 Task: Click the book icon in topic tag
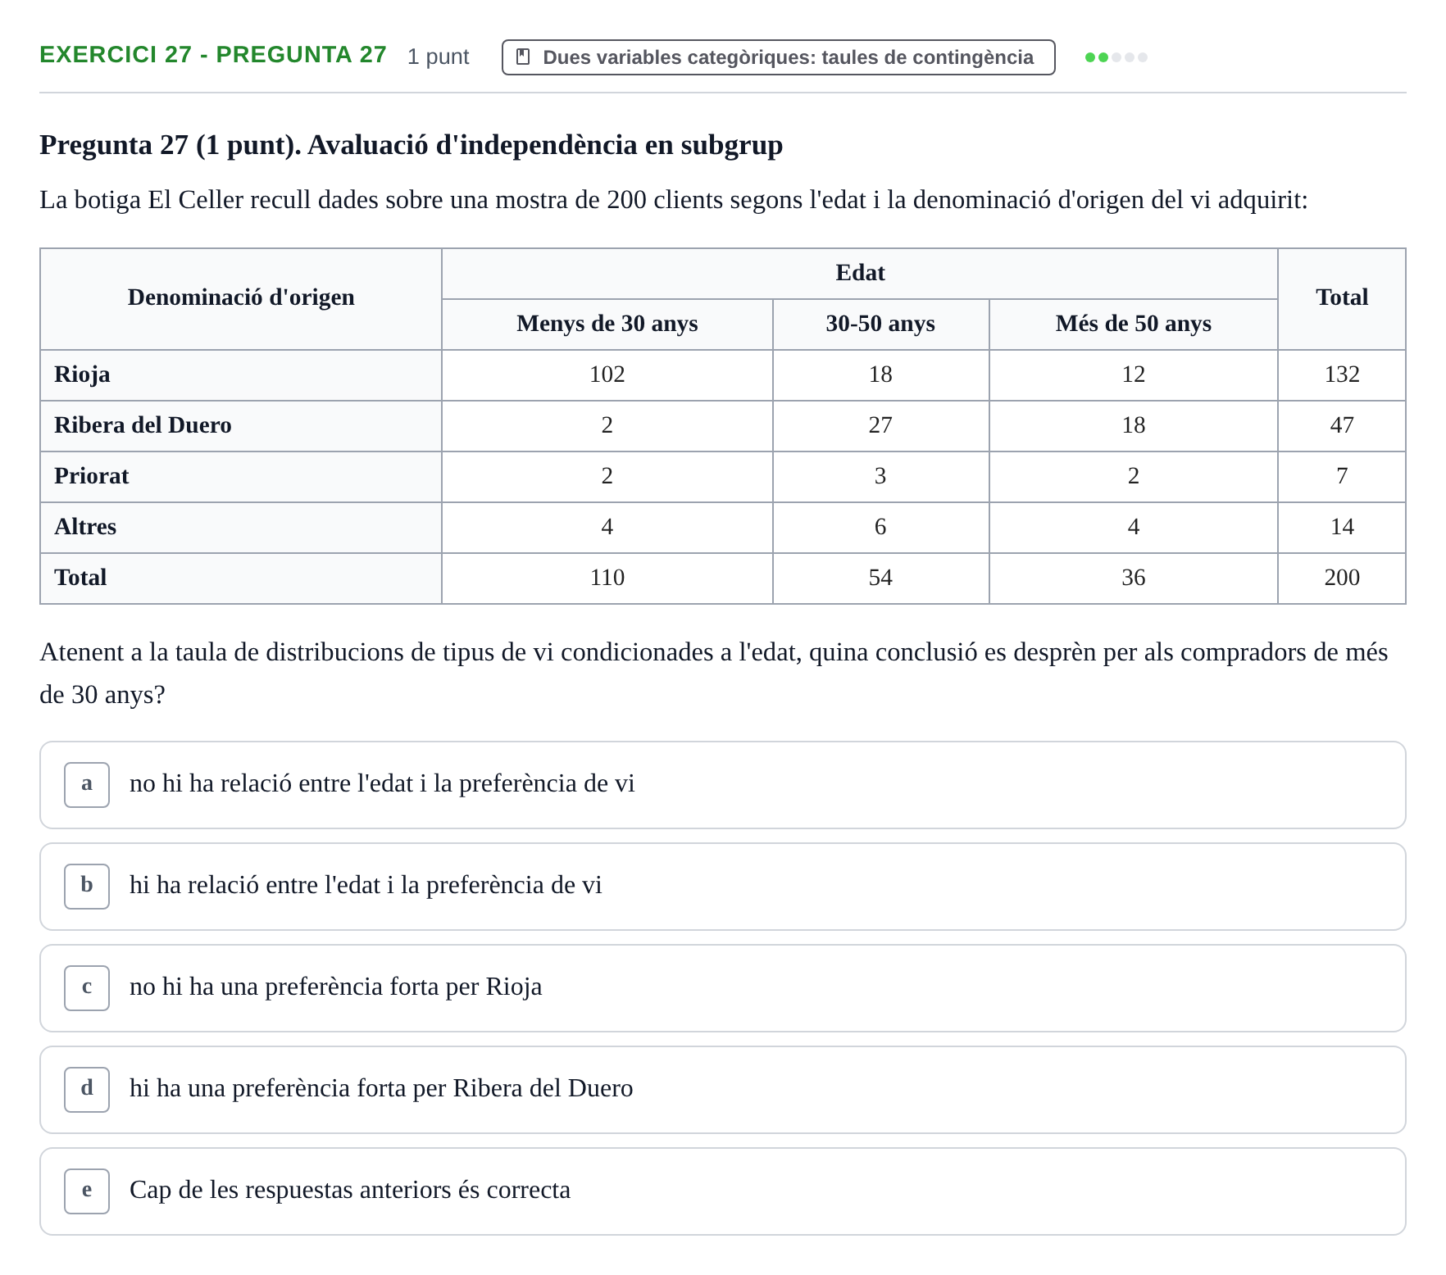tap(522, 57)
